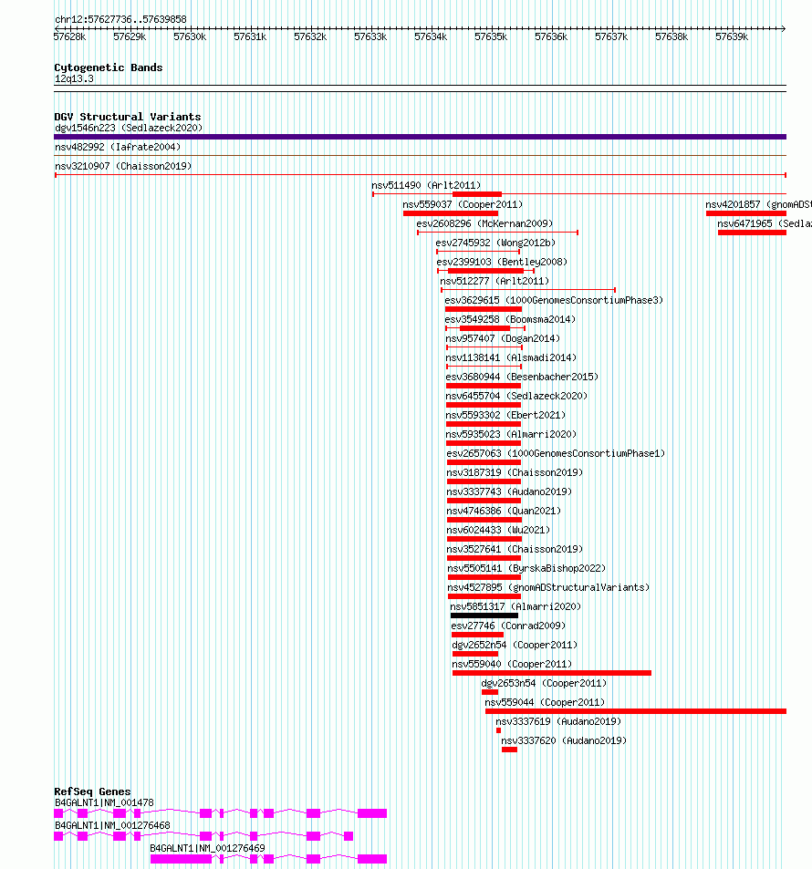812x869 pixels.
Task: Select B4GALNT1|NM_001276468 gene label
Action: point(112,826)
